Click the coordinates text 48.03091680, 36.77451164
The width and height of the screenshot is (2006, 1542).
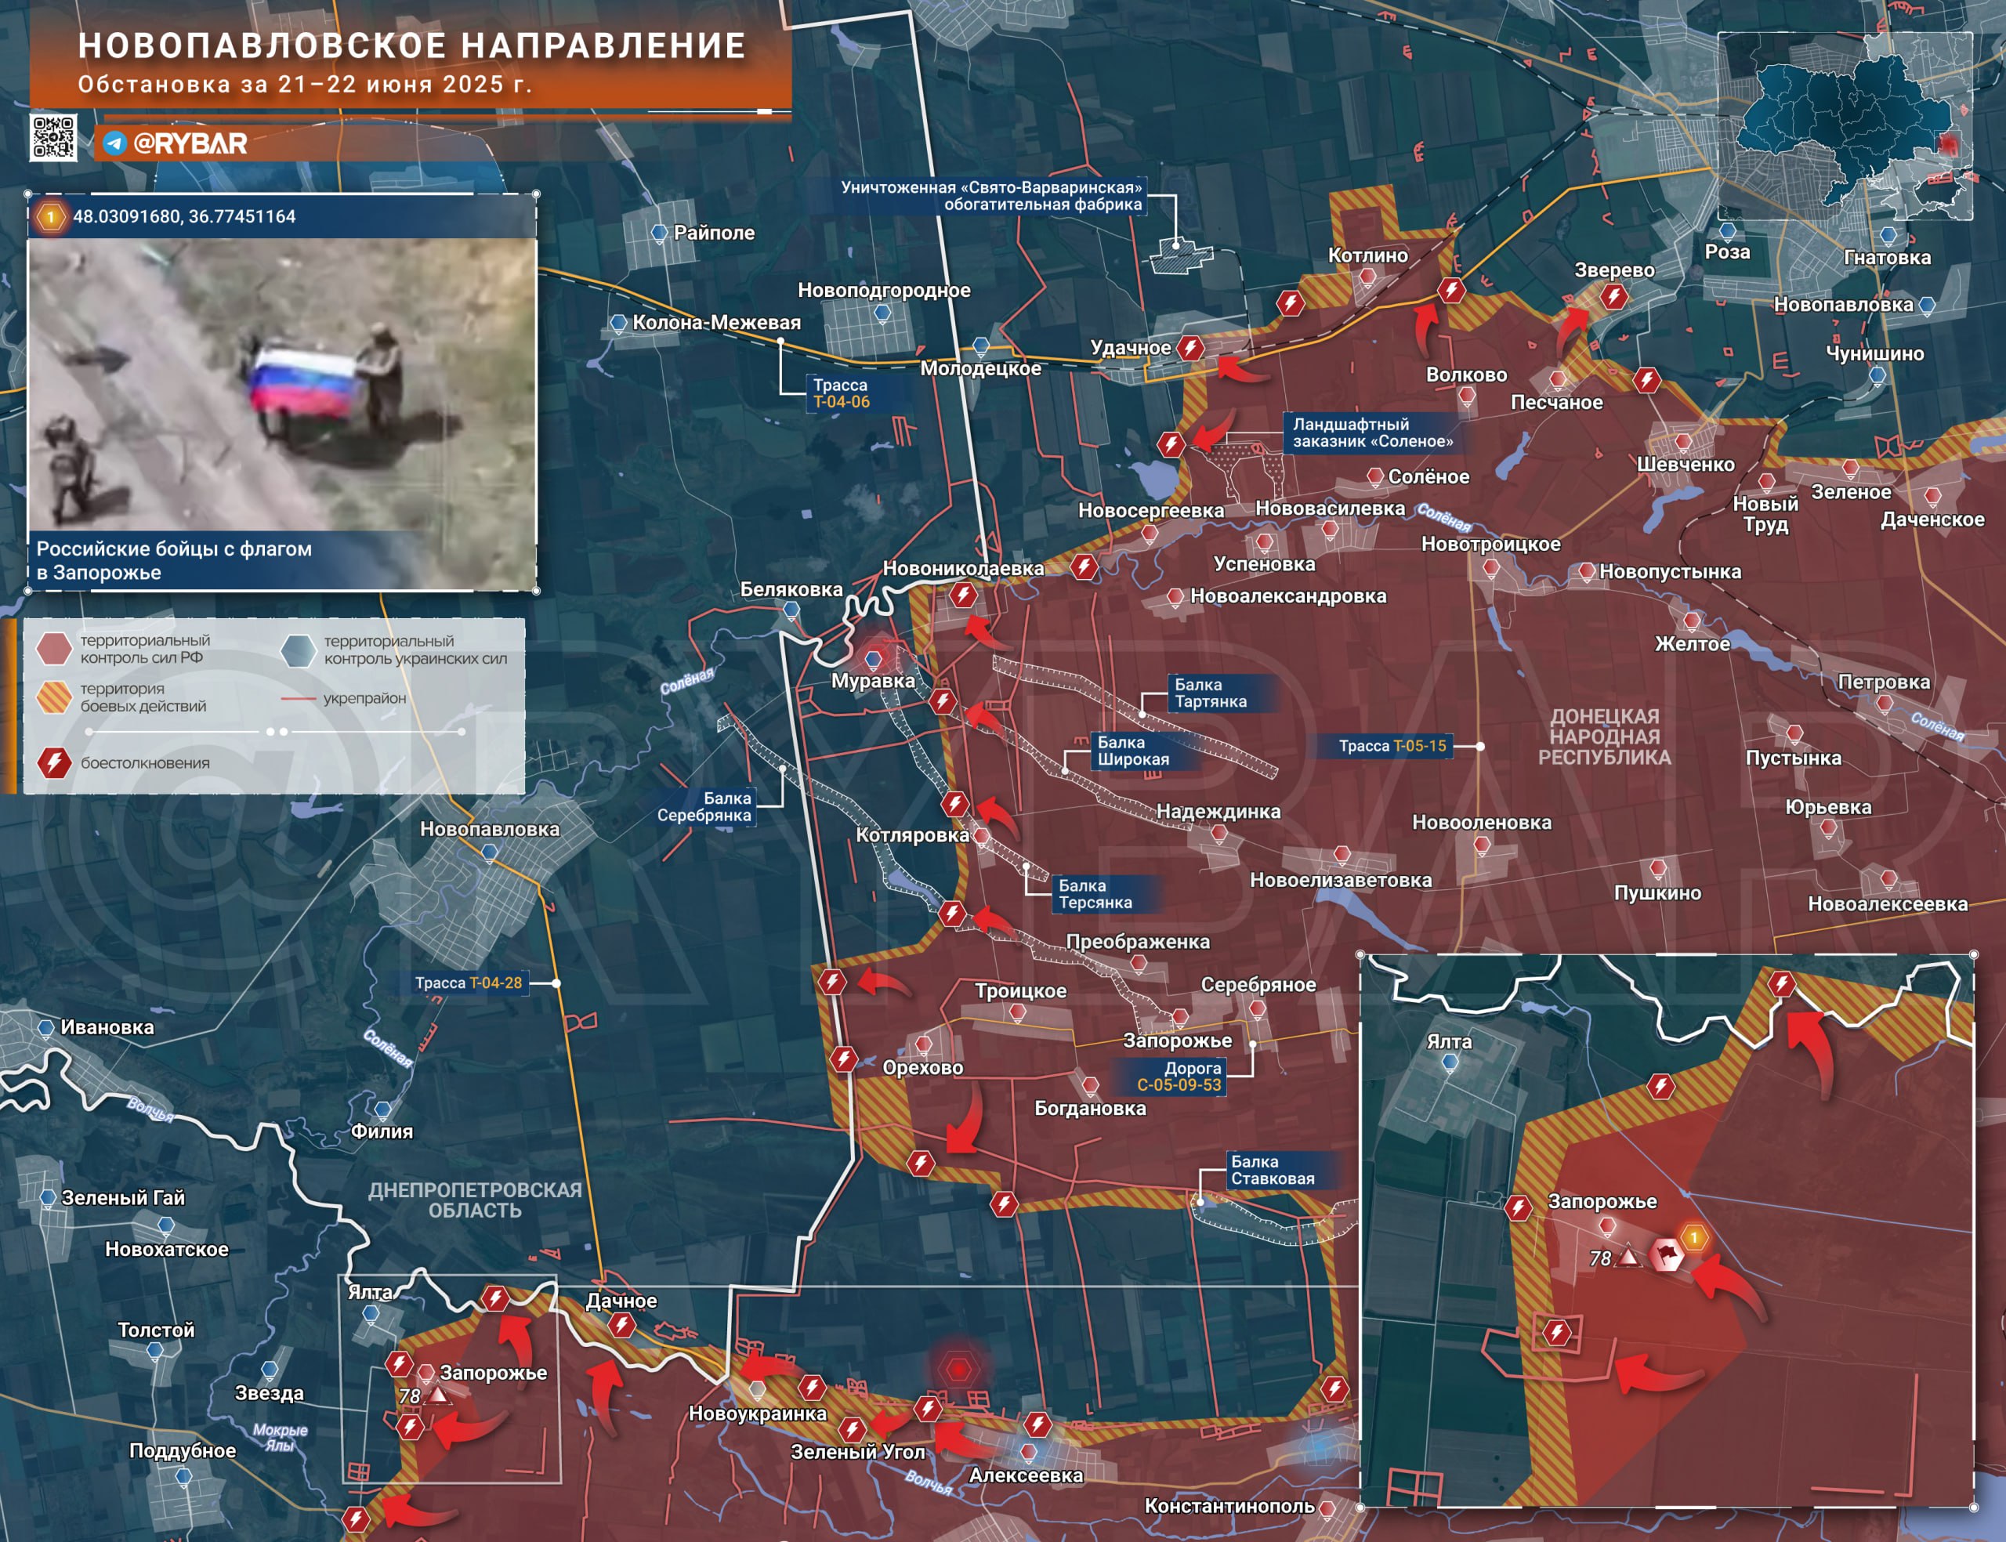pyautogui.click(x=184, y=216)
